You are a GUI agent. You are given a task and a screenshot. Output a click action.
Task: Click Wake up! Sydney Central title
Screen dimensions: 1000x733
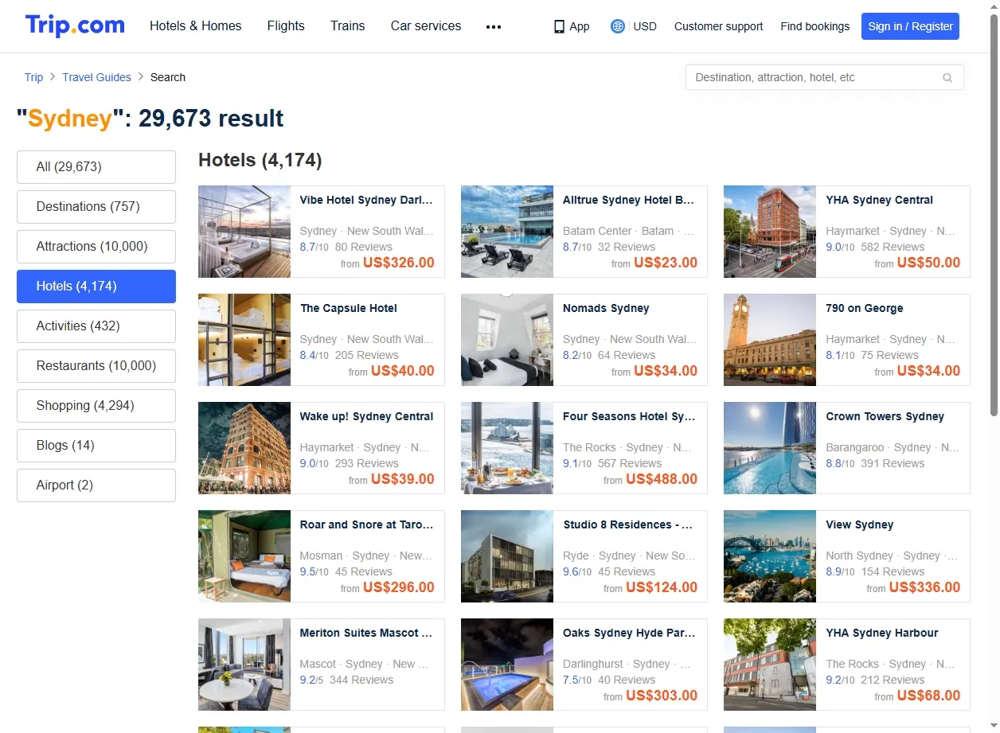click(x=366, y=417)
